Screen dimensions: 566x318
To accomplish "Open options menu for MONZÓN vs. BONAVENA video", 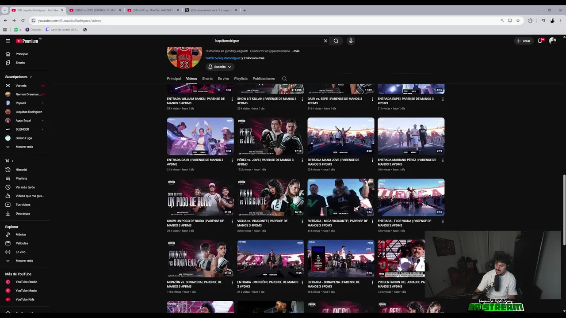I will pyautogui.click(x=232, y=282).
